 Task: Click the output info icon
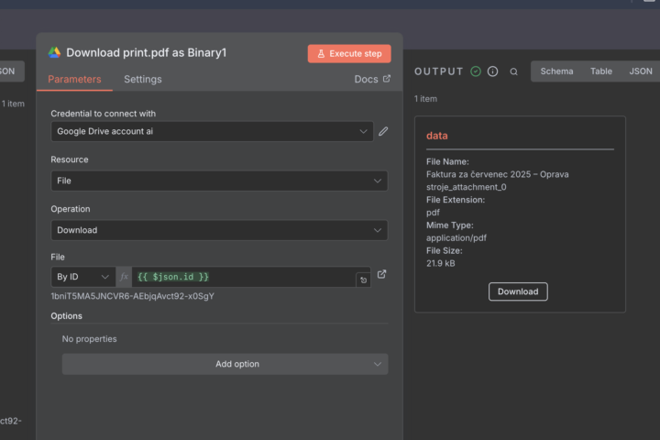pos(493,71)
